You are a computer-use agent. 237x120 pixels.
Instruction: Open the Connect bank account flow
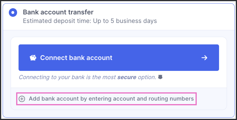(119, 58)
